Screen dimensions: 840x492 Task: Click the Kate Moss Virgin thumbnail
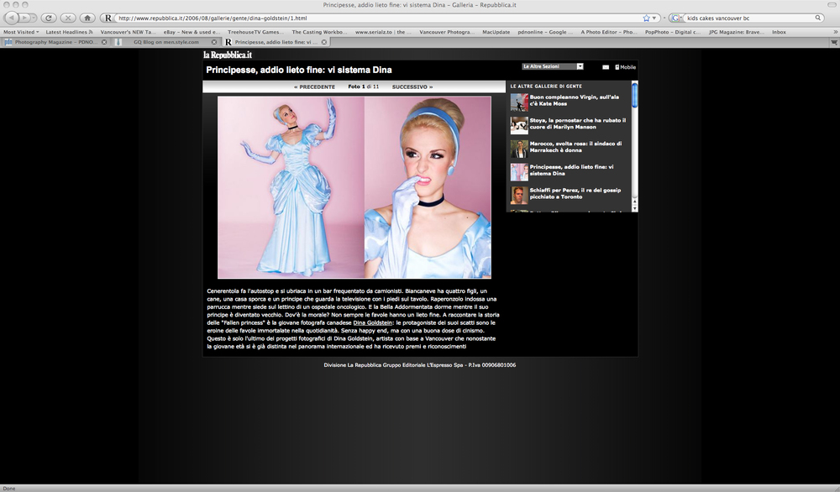point(519,102)
